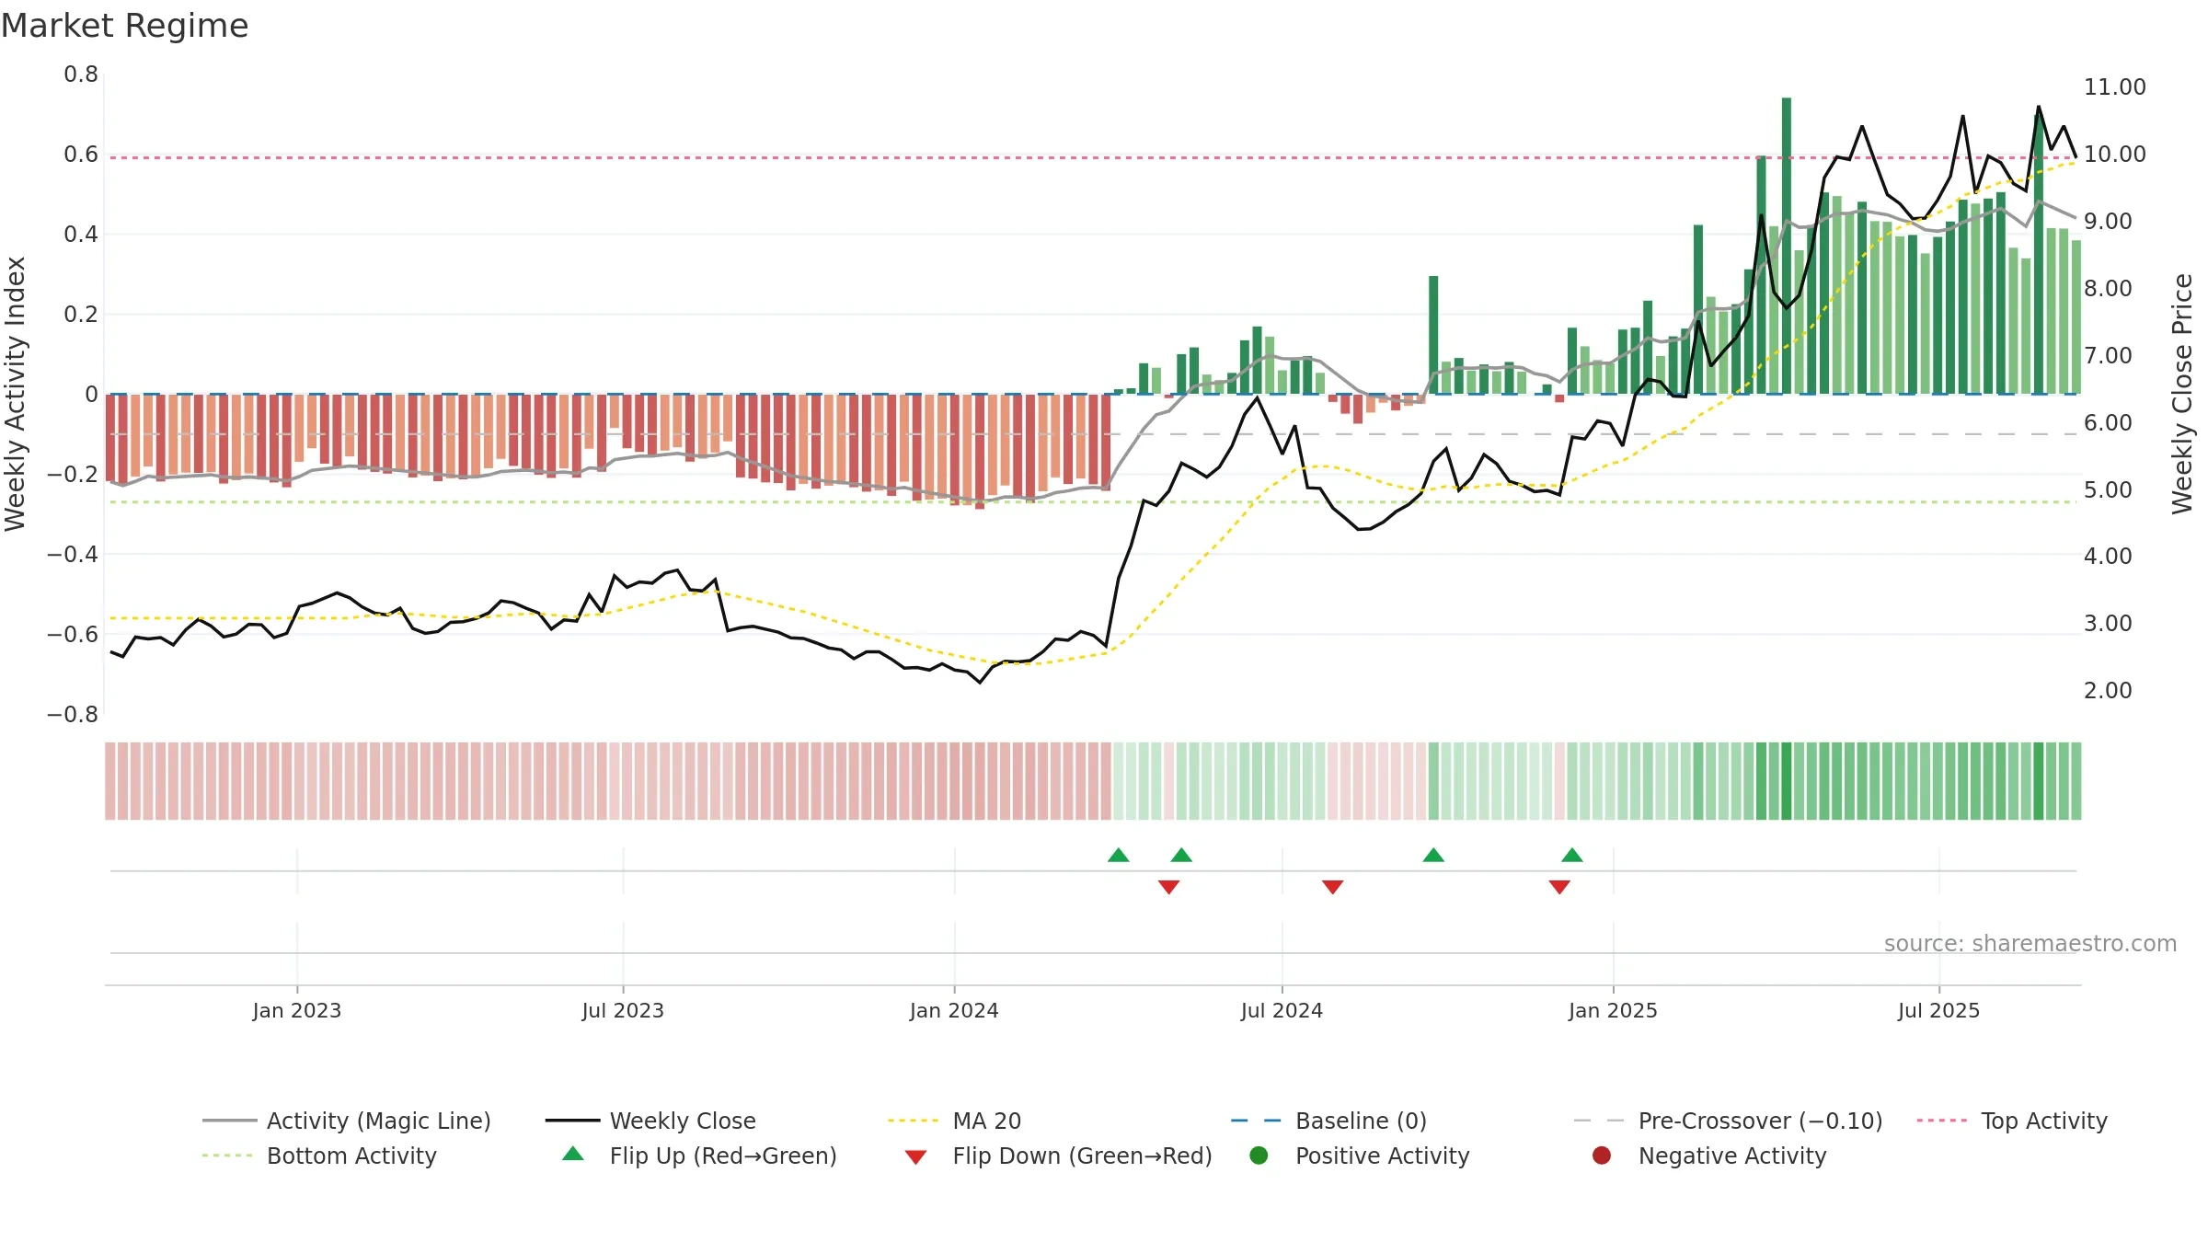
Task: Click the third green flip-up triangle near Oct 2024
Action: click(1433, 856)
